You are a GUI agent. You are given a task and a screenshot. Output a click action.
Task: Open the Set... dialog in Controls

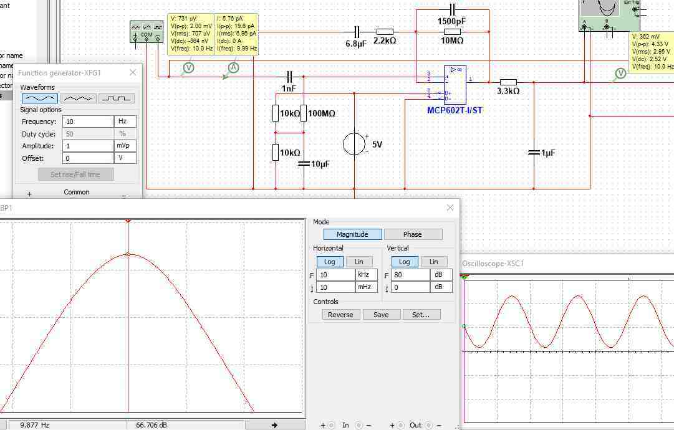click(x=421, y=315)
